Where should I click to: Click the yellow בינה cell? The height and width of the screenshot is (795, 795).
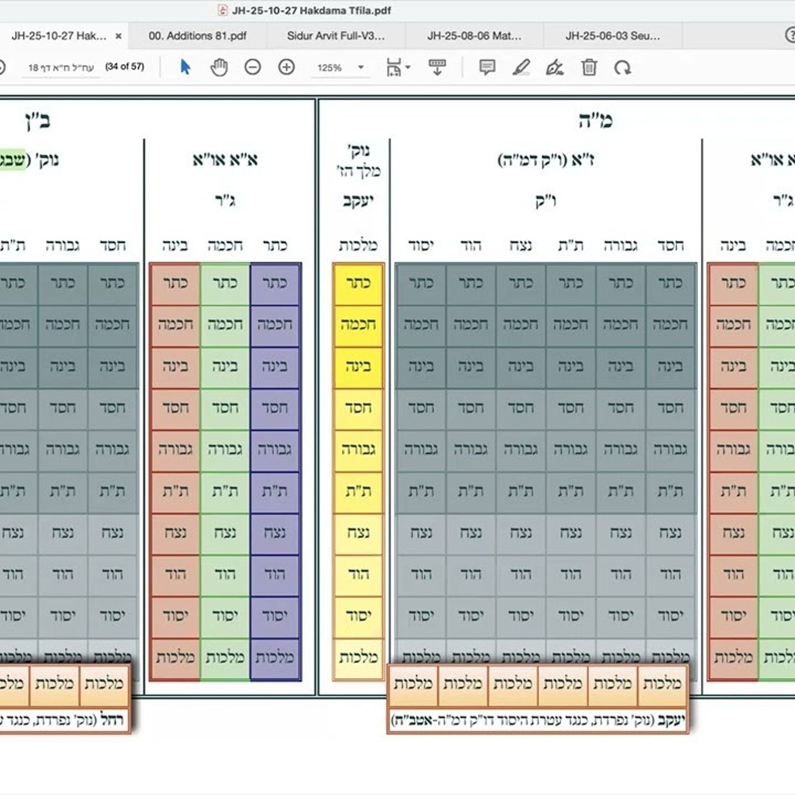(358, 367)
